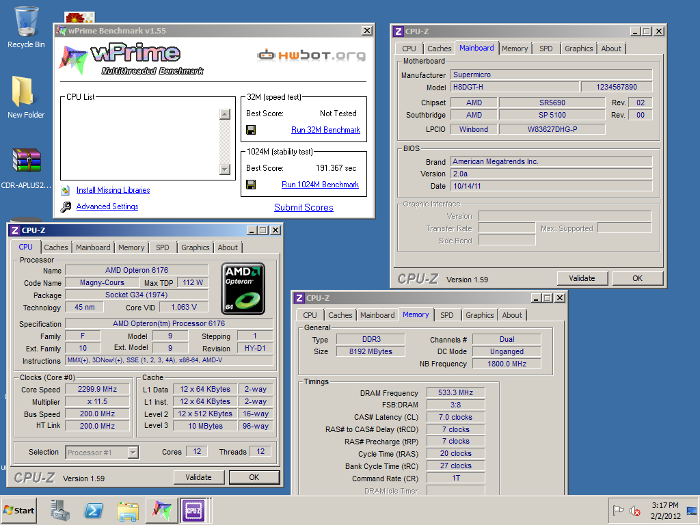
Task: Switch to Graphics tab in the CPU window
Action: (195, 247)
